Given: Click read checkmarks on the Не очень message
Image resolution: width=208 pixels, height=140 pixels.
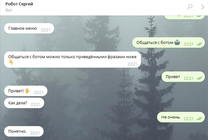Looking at the screenshot, I should coord(199,119).
